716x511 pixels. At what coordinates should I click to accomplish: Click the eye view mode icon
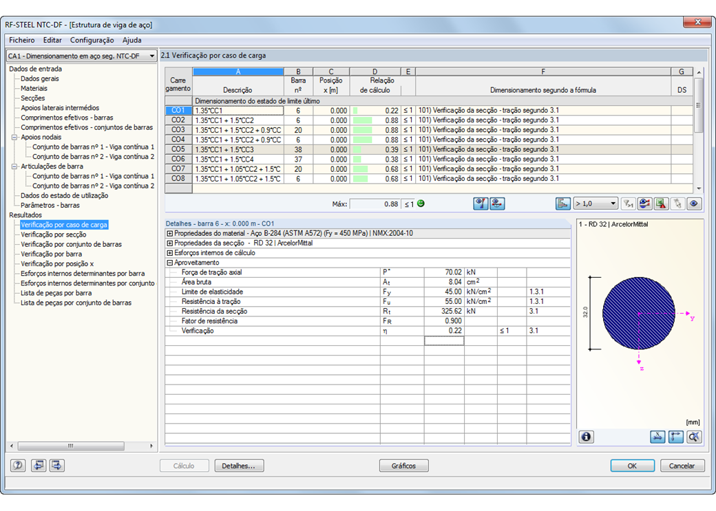[x=694, y=204]
